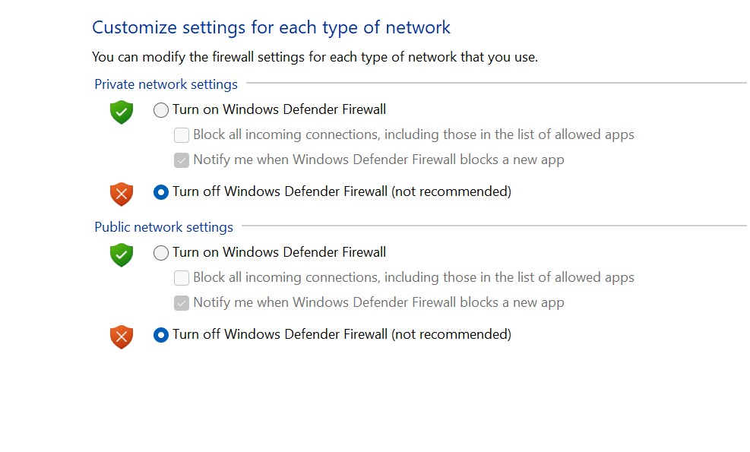The height and width of the screenshot is (452, 750).
Task: Click 'Turn off ... (not recommended)' label text under Private
Action: pyautogui.click(x=342, y=191)
